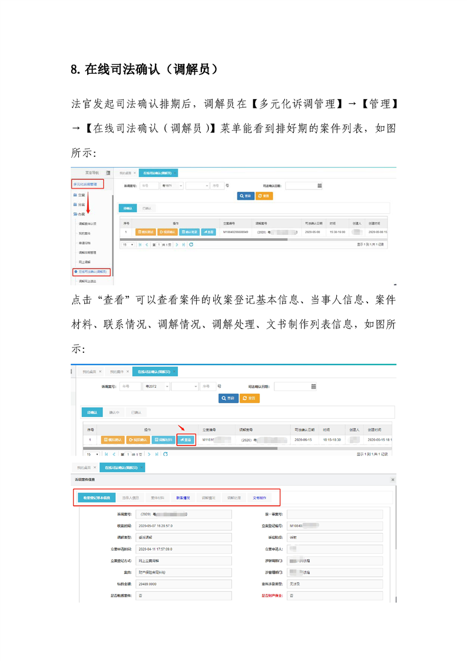Open the empty dropdown right of 粤2072
The image size is (467, 661).
click(x=184, y=386)
